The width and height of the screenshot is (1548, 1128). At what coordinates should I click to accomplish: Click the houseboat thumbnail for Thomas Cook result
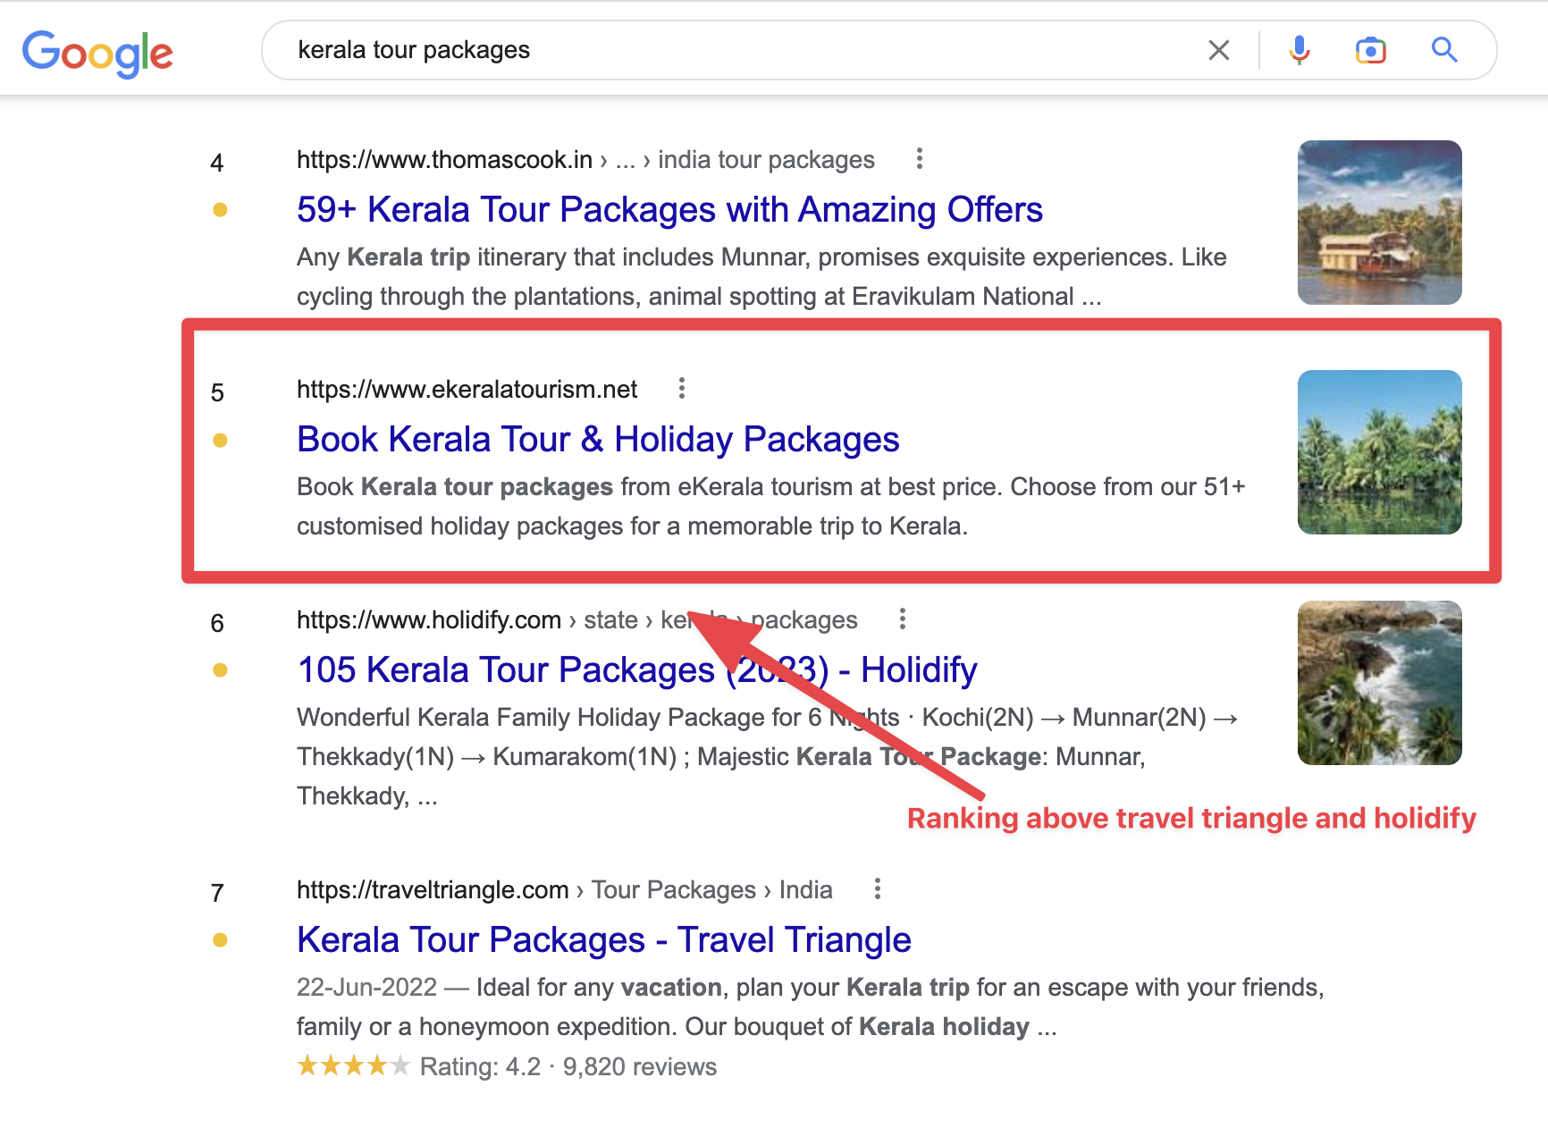[1379, 223]
